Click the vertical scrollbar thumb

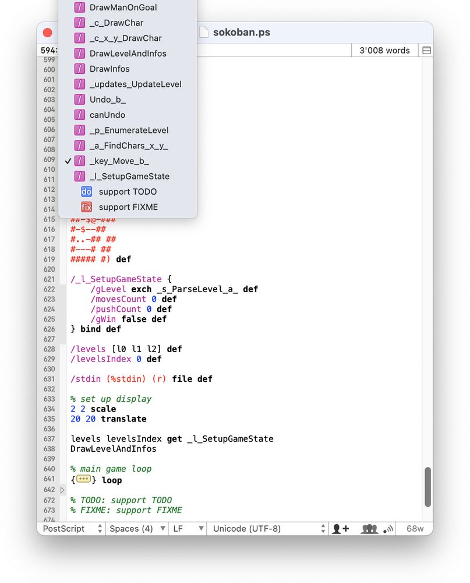427,487
